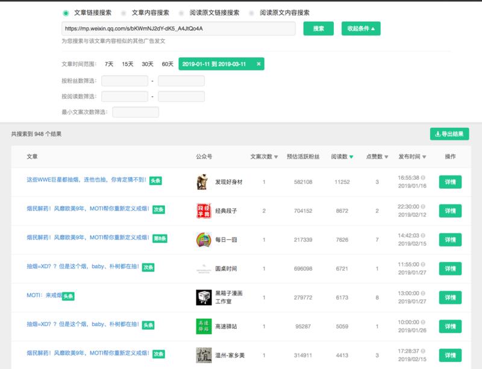
Task: Sort results using the 点赞数 arrow
Action: pyautogui.click(x=386, y=156)
